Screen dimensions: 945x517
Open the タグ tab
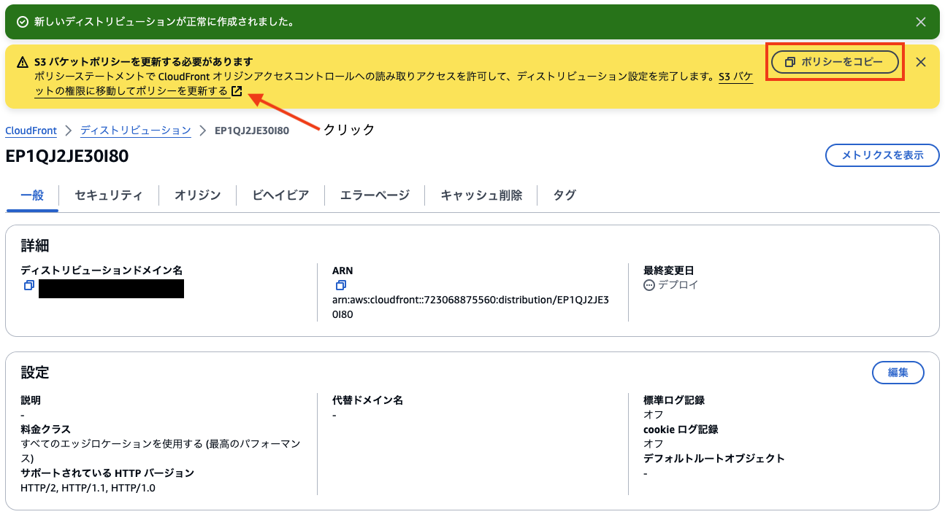coord(565,195)
